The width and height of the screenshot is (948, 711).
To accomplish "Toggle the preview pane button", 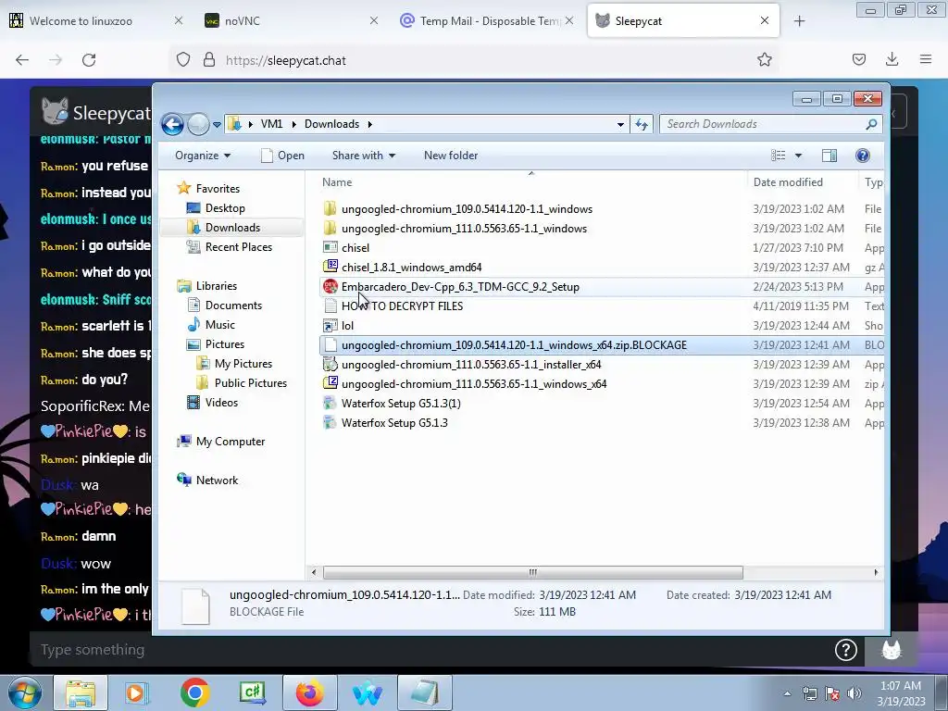I will pos(829,156).
